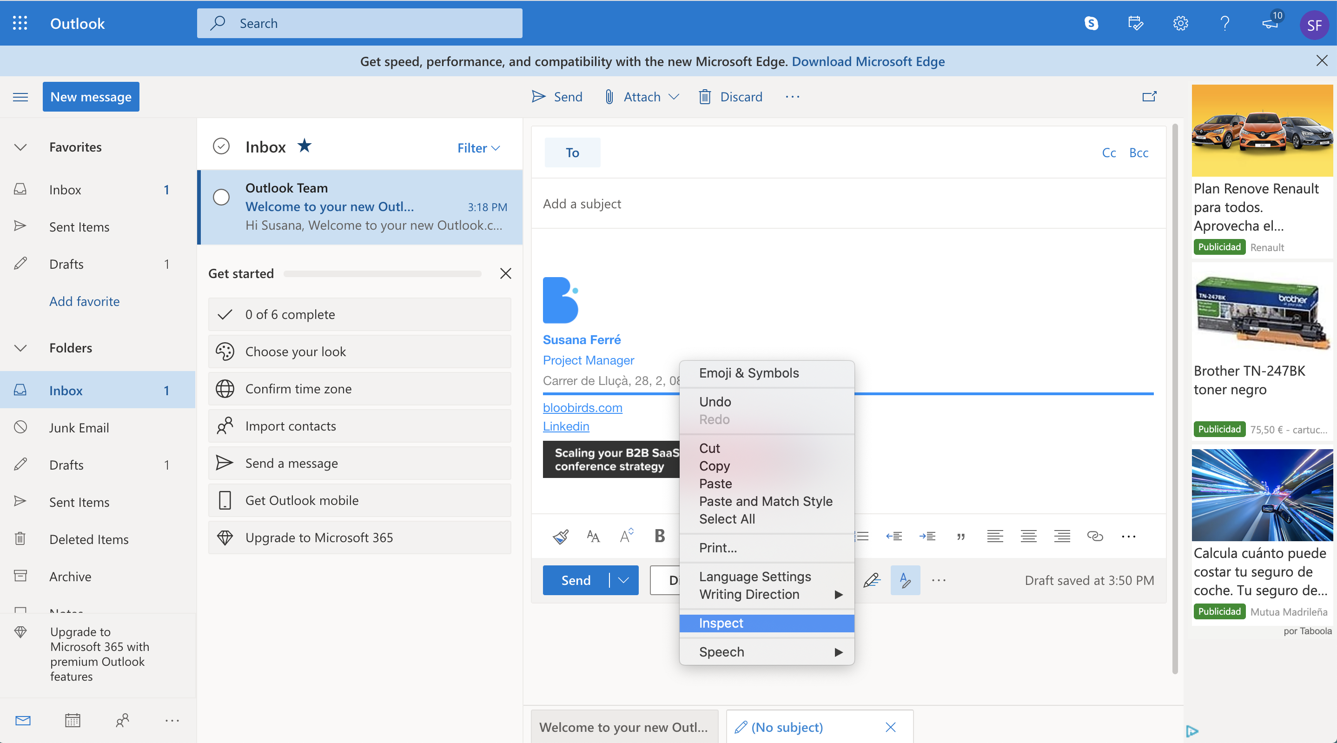Click the New message button
The height and width of the screenshot is (743, 1337).
[91, 97]
